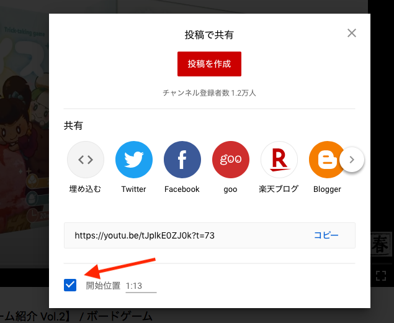The image size is (394, 323).
Task: Copy the link with コピー button
Action: [326, 235]
